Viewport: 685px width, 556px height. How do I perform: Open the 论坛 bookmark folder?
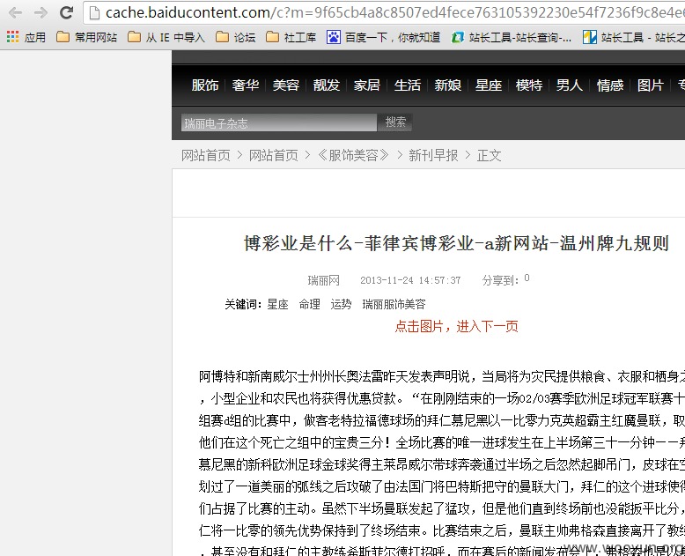tap(236, 38)
